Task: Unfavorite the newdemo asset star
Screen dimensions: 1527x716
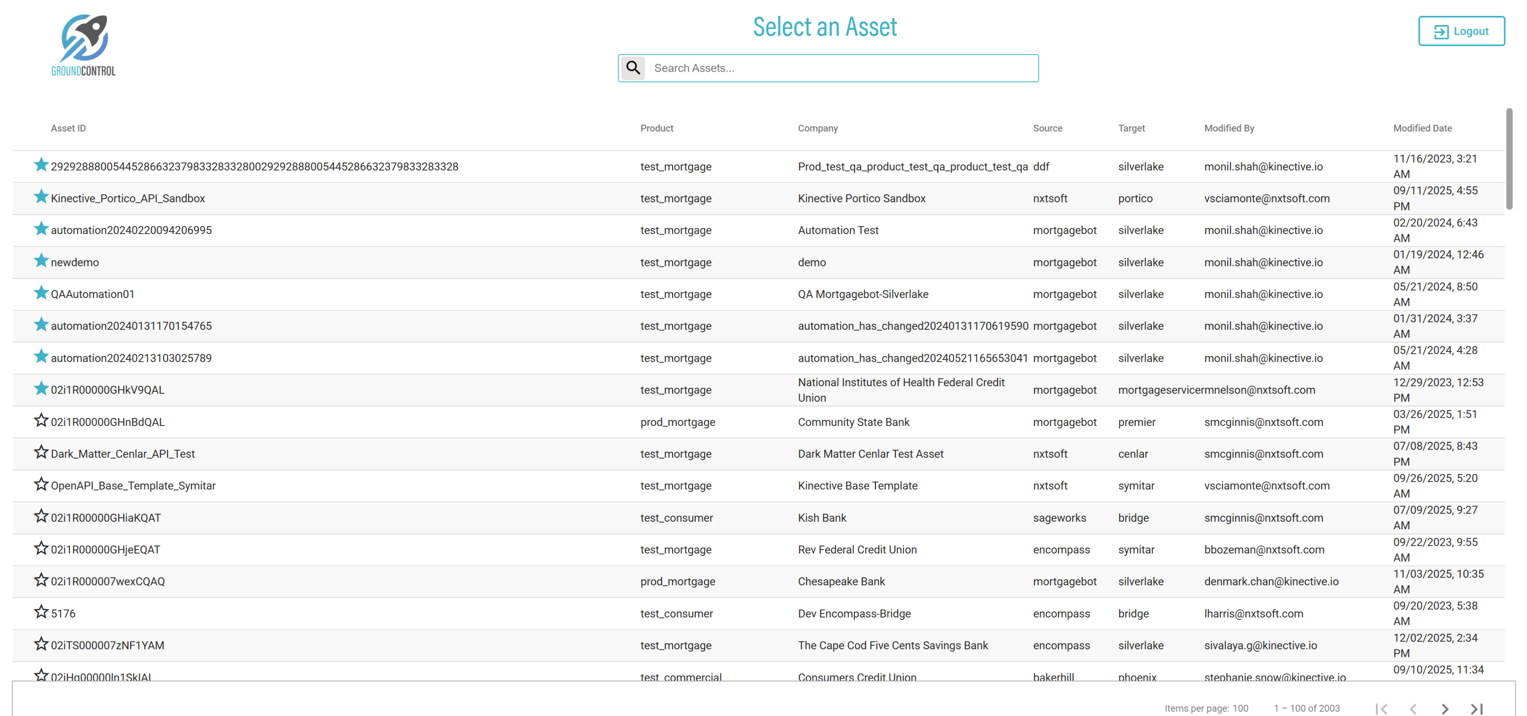Action: tap(41, 261)
